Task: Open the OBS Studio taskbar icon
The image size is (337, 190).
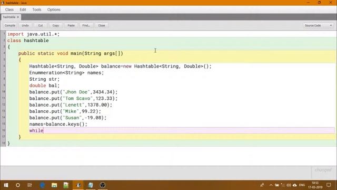Action: (x=102, y=185)
